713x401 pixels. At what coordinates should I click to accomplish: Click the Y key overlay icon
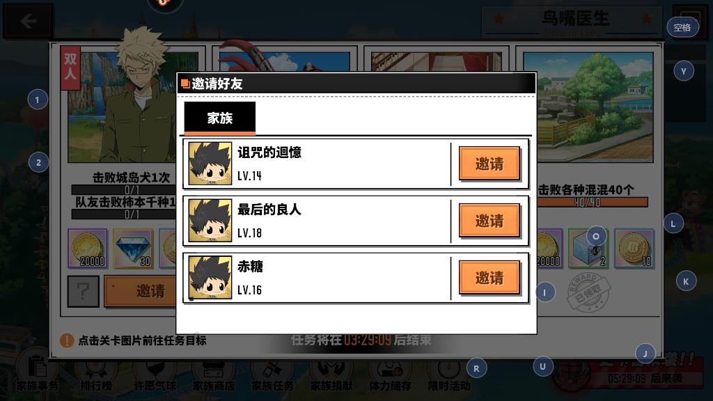click(684, 72)
